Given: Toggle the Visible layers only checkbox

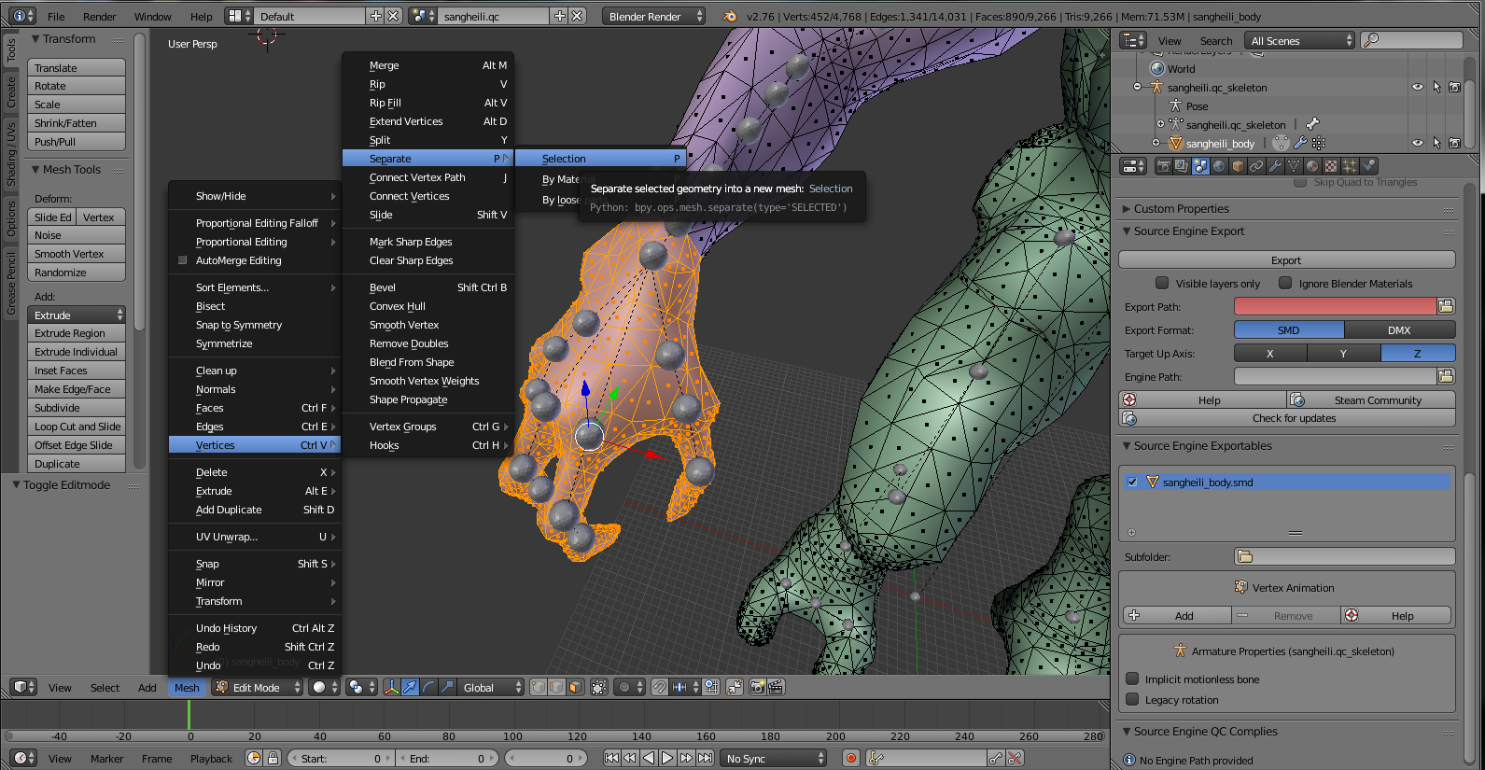Looking at the screenshot, I should click(x=1162, y=284).
